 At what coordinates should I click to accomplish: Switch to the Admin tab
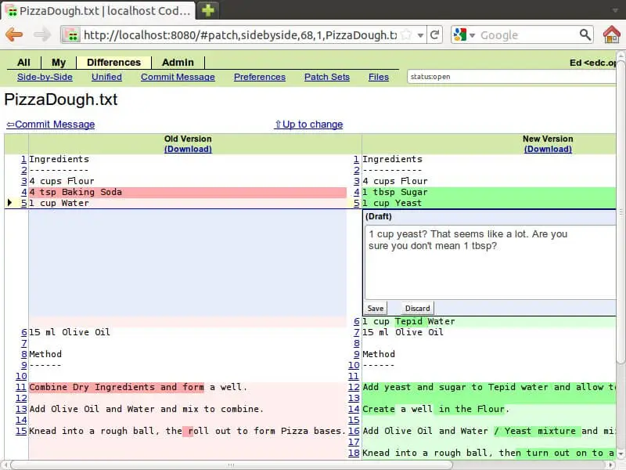pos(178,62)
